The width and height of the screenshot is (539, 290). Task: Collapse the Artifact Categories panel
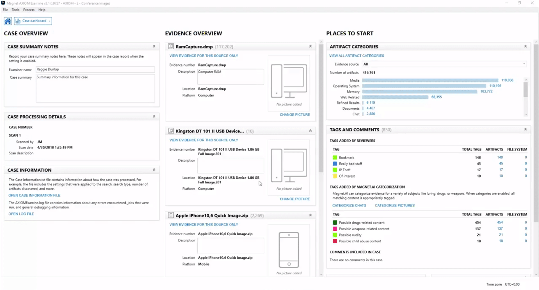pyautogui.click(x=526, y=46)
